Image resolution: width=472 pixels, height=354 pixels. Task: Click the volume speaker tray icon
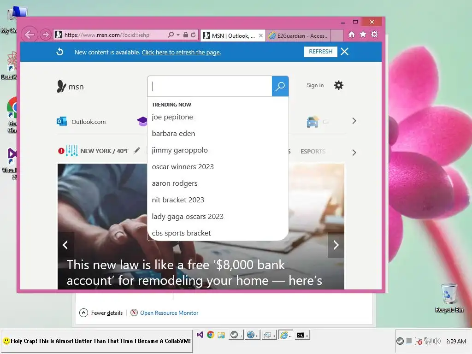[x=437, y=341]
